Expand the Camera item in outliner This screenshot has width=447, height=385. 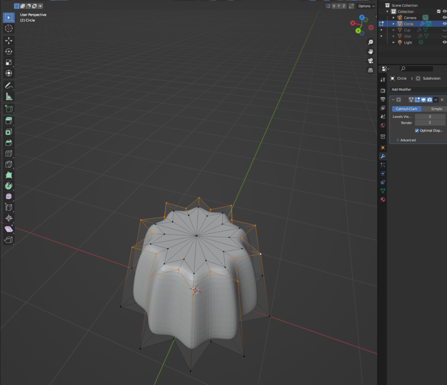pos(394,18)
